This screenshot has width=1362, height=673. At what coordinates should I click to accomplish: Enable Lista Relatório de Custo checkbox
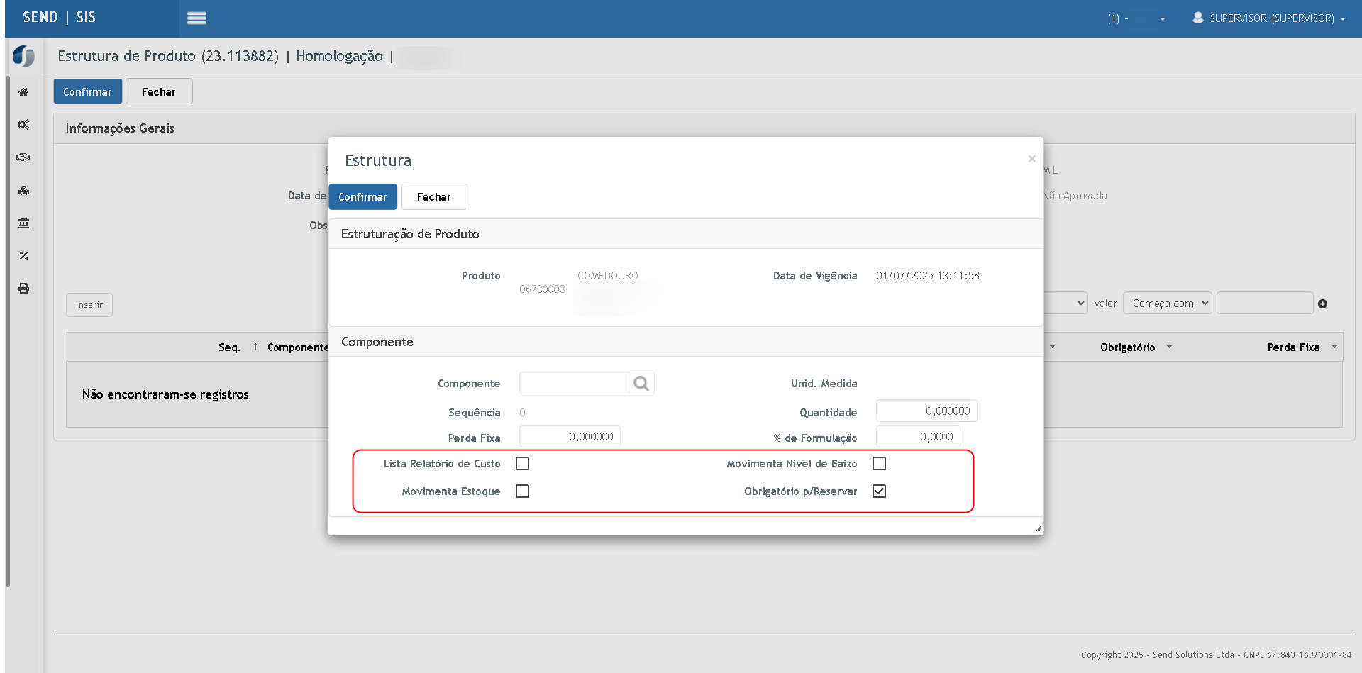(x=523, y=464)
